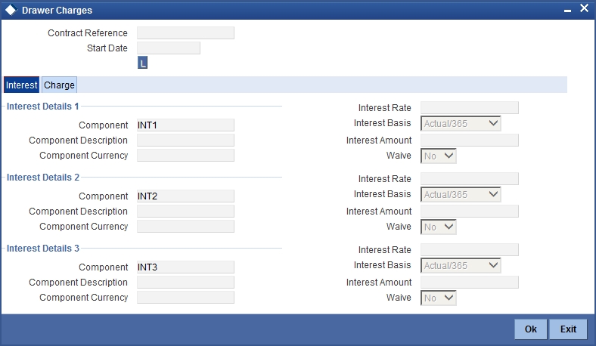Click the INT2 Component field
This screenshot has height=346, width=596.
tap(185, 196)
